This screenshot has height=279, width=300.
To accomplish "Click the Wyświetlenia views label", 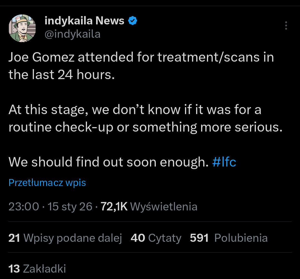I will tap(164, 207).
